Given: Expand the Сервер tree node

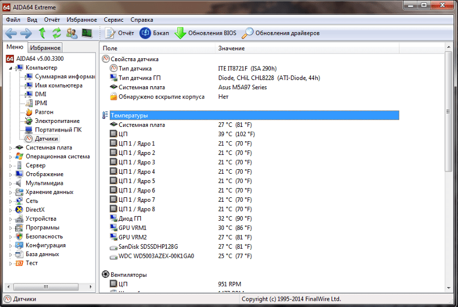Looking at the screenshot, I should (x=10, y=166).
